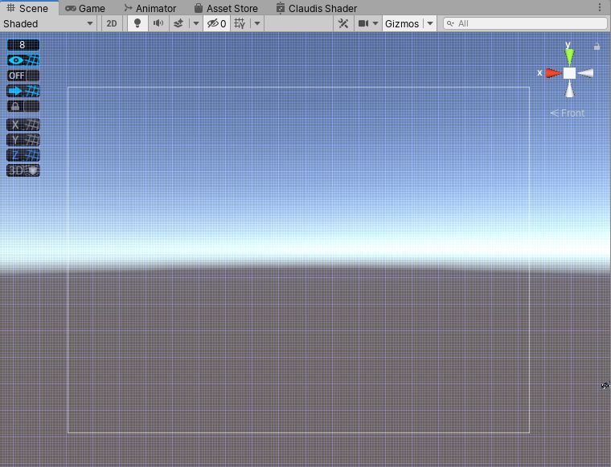
Task: Open the effects dropdown arrow beside layers icon
Action: tap(195, 23)
